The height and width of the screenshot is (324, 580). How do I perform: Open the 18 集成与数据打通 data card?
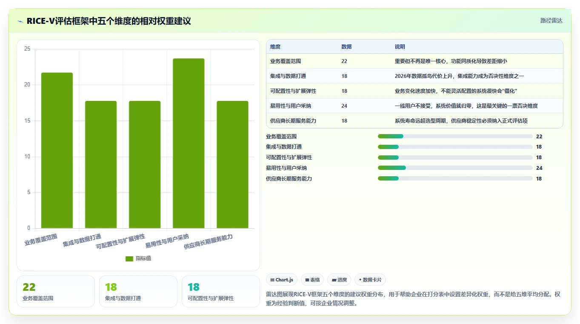[x=138, y=291]
